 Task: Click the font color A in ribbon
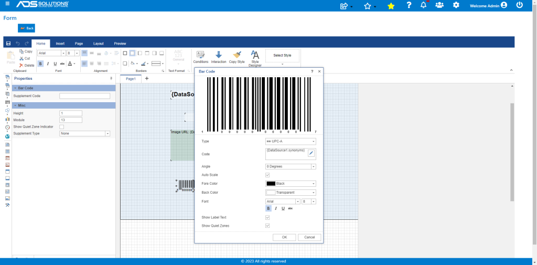(x=70, y=63)
